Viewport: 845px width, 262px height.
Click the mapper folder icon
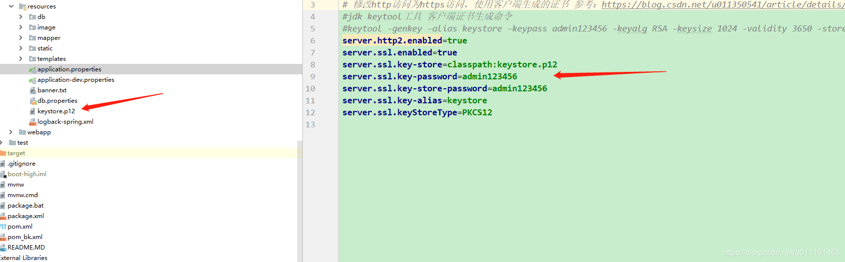point(32,38)
